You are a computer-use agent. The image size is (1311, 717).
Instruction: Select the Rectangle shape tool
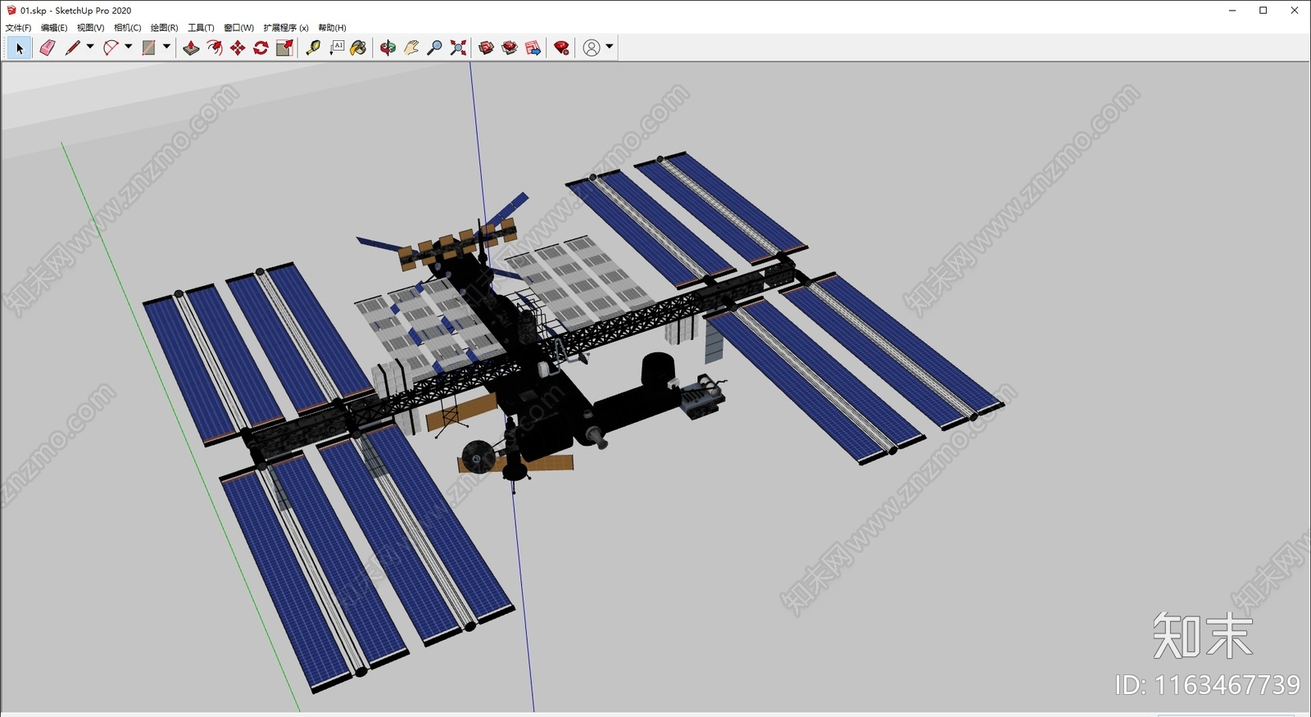click(x=148, y=48)
